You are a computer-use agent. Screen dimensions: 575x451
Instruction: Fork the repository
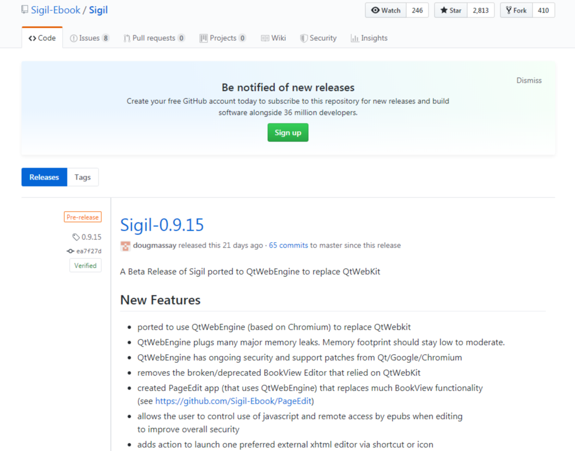click(x=516, y=10)
